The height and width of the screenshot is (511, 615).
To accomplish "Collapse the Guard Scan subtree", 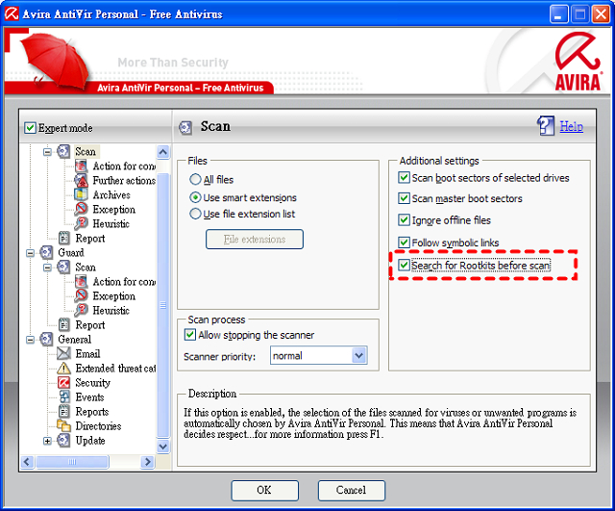I will [47, 268].
